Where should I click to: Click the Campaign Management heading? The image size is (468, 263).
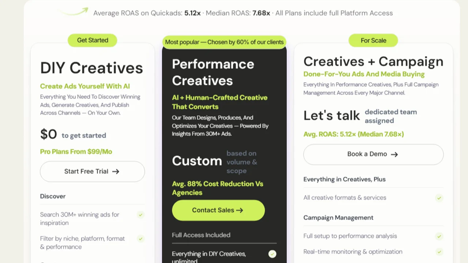(x=338, y=218)
